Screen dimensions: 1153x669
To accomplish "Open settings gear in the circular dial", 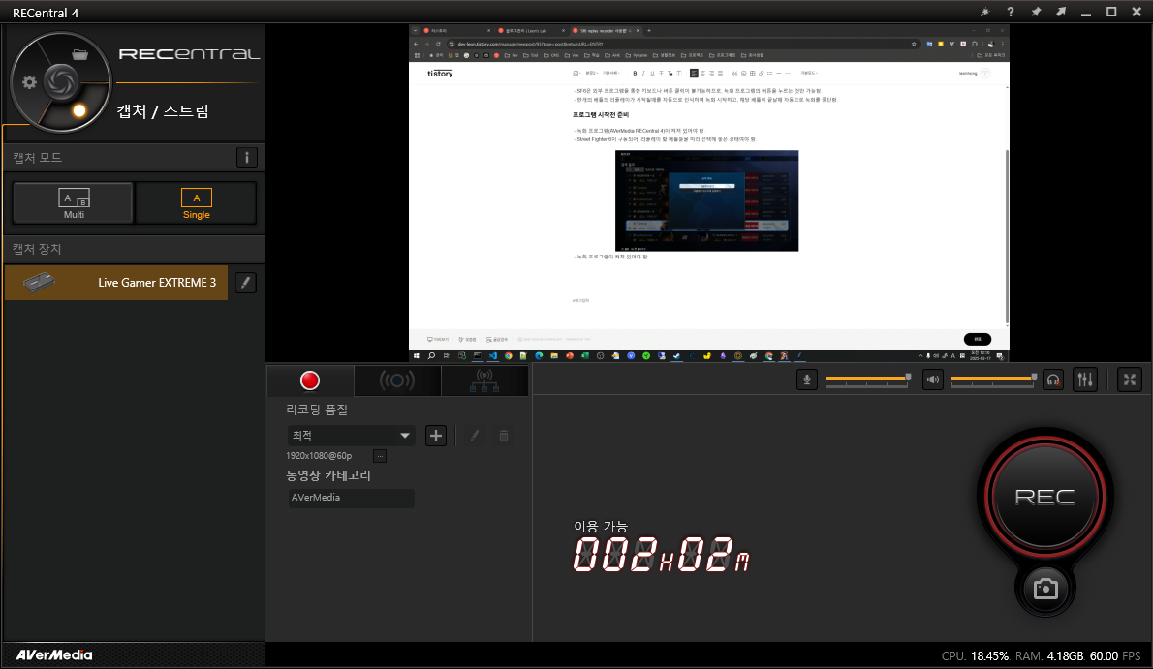I will click(x=29, y=82).
